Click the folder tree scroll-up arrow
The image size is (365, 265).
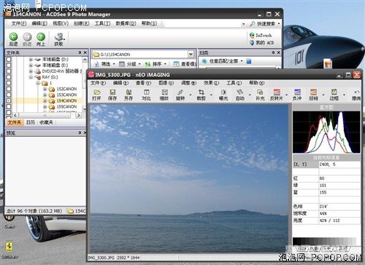click(x=85, y=60)
